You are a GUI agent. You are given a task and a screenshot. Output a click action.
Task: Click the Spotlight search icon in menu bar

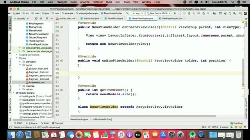[233, 2]
